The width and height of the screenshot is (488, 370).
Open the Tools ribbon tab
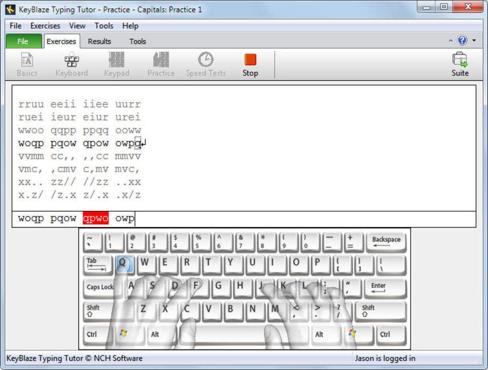137,42
